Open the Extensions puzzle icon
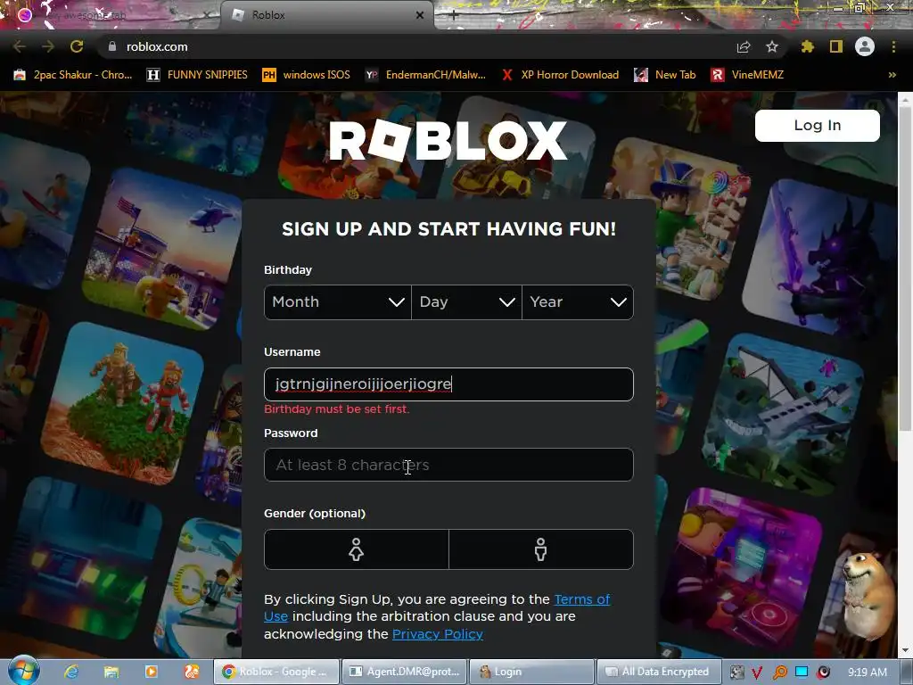Viewport: 913px width, 685px height. 808,46
